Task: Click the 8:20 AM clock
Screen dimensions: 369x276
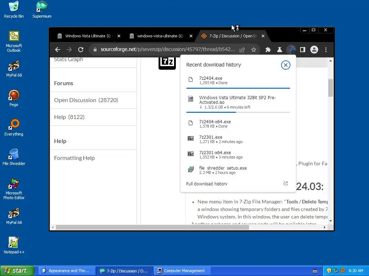Action: [356, 271]
